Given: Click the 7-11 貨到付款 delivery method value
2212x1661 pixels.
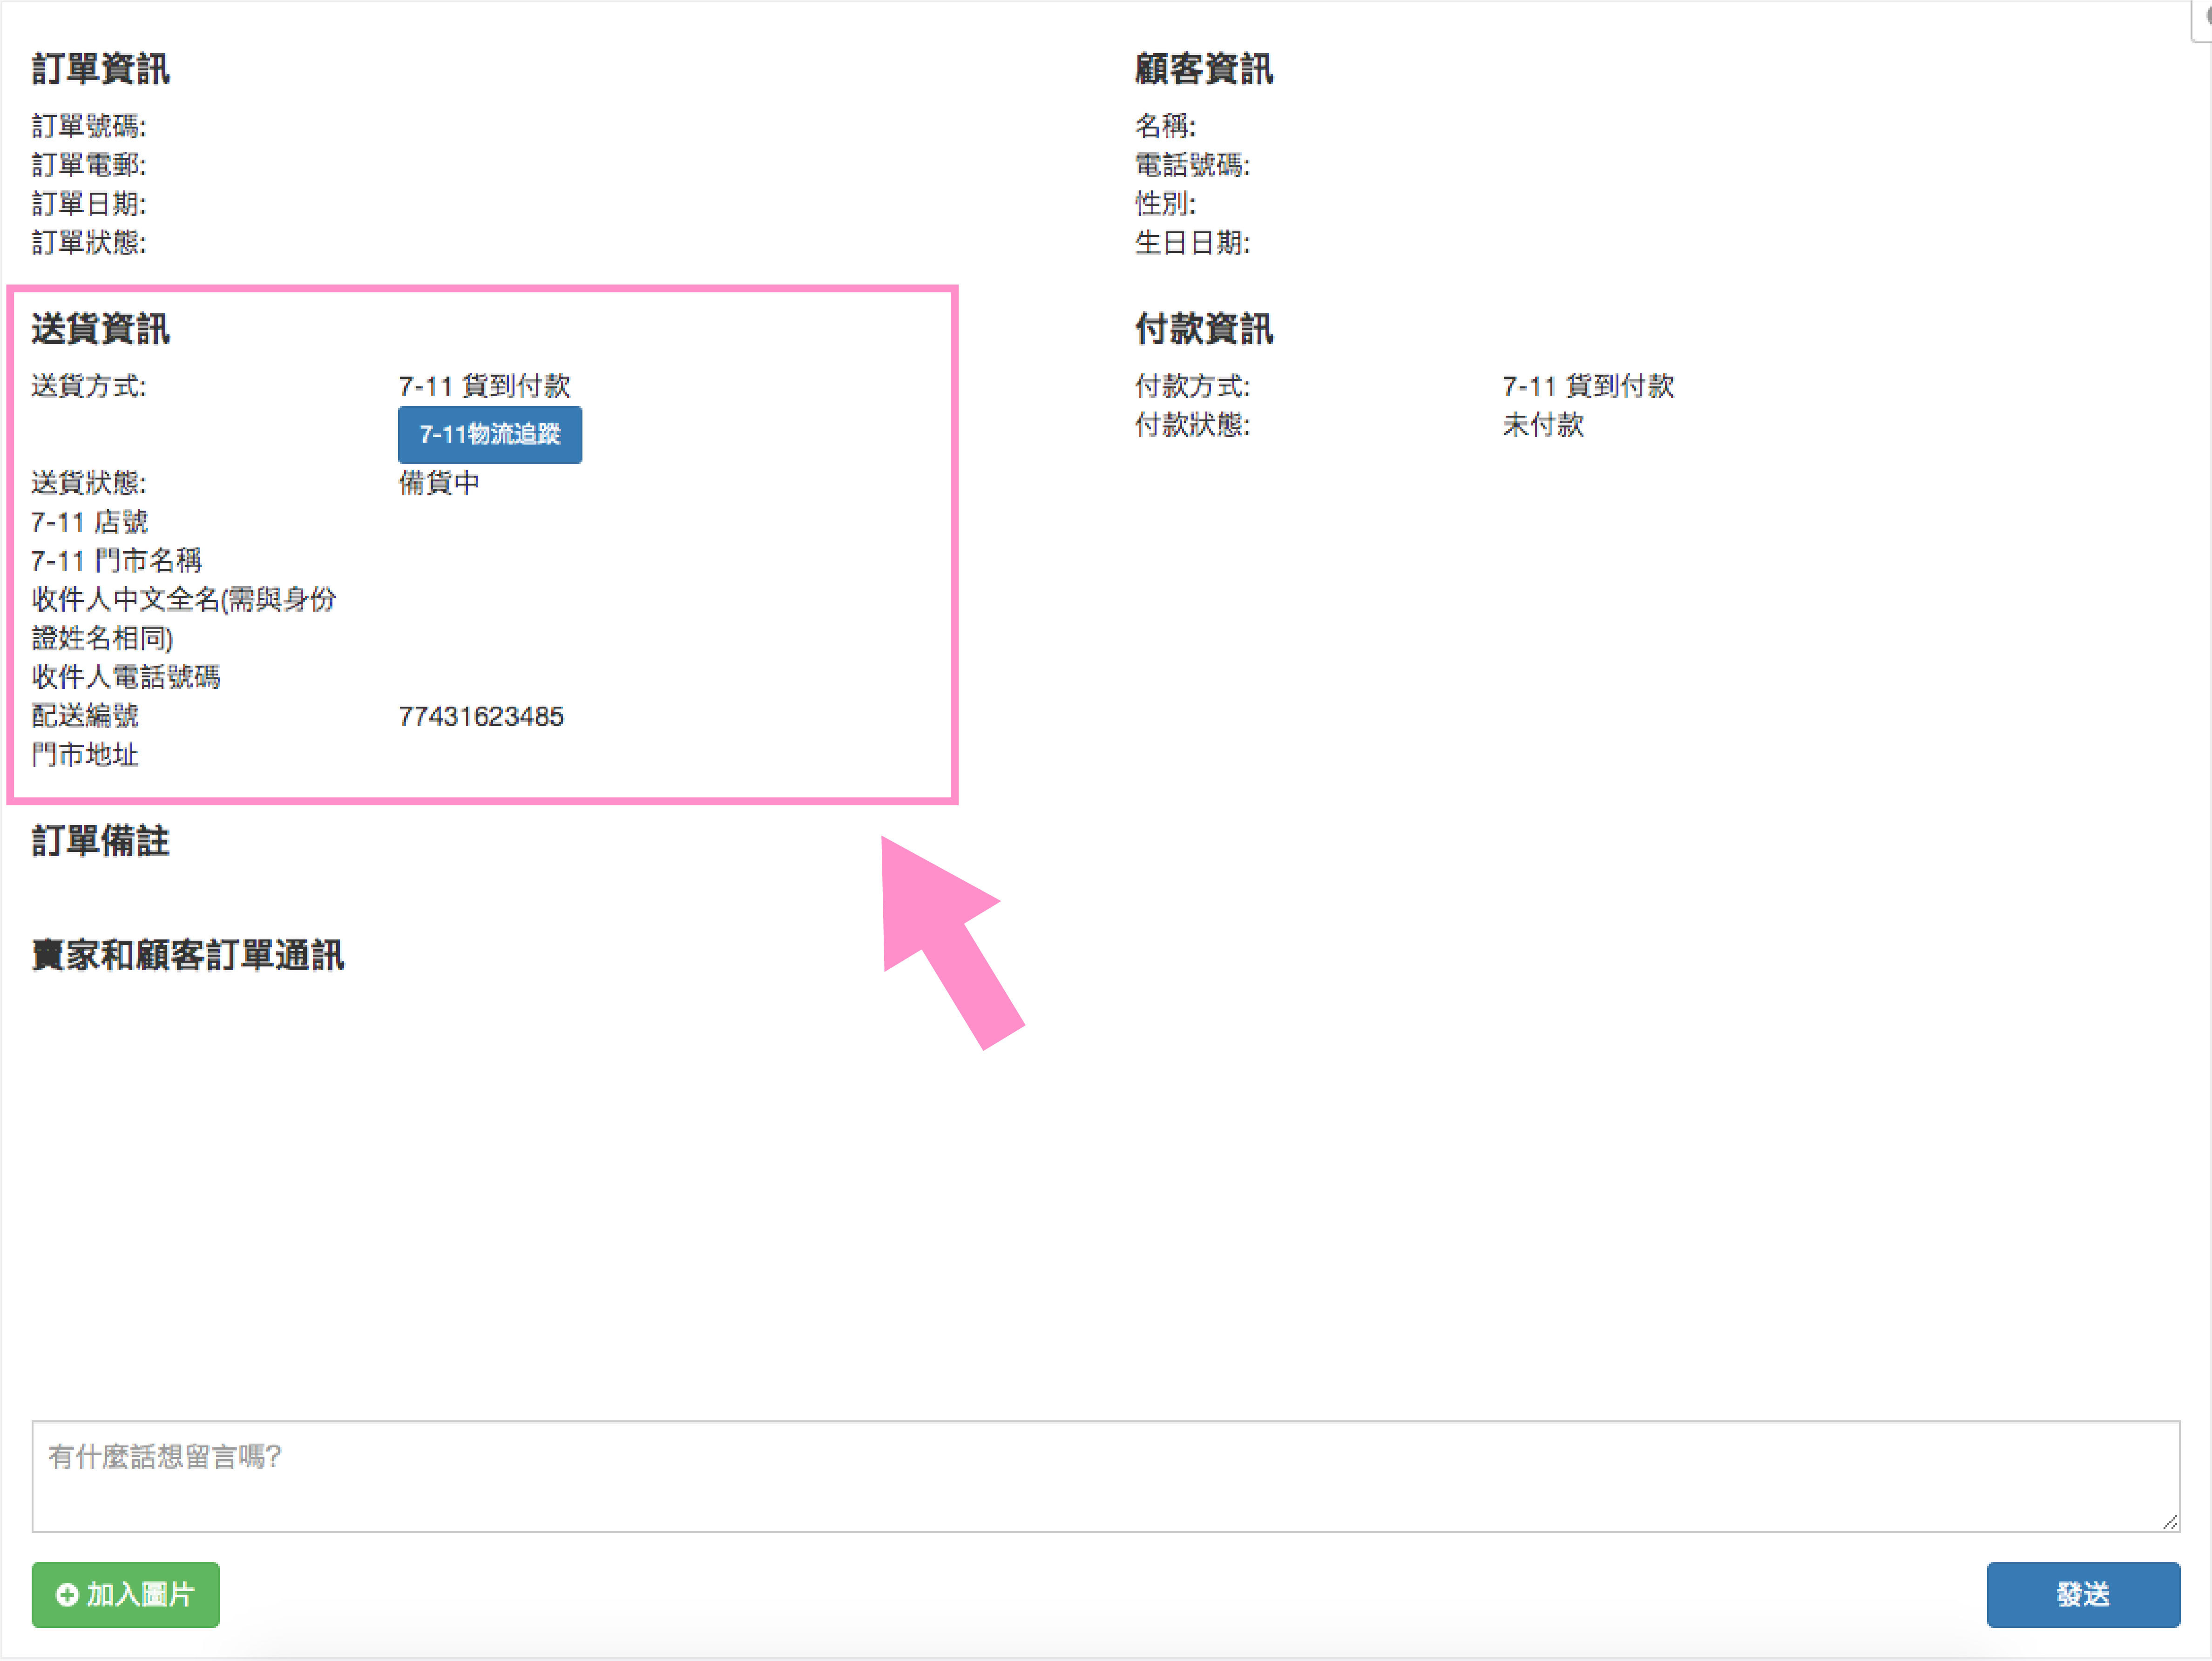Looking at the screenshot, I should [484, 386].
